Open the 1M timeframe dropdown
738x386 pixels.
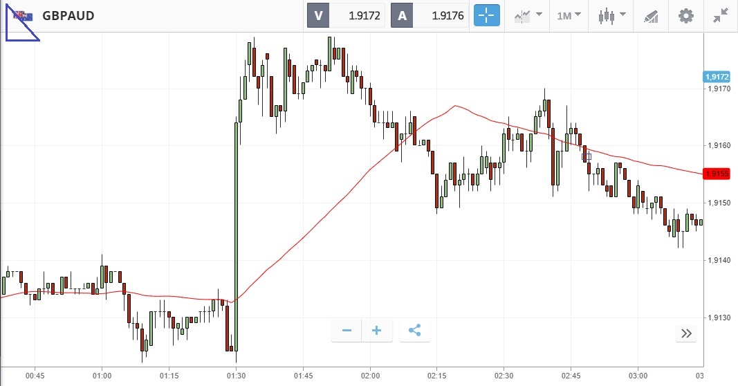click(x=569, y=15)
